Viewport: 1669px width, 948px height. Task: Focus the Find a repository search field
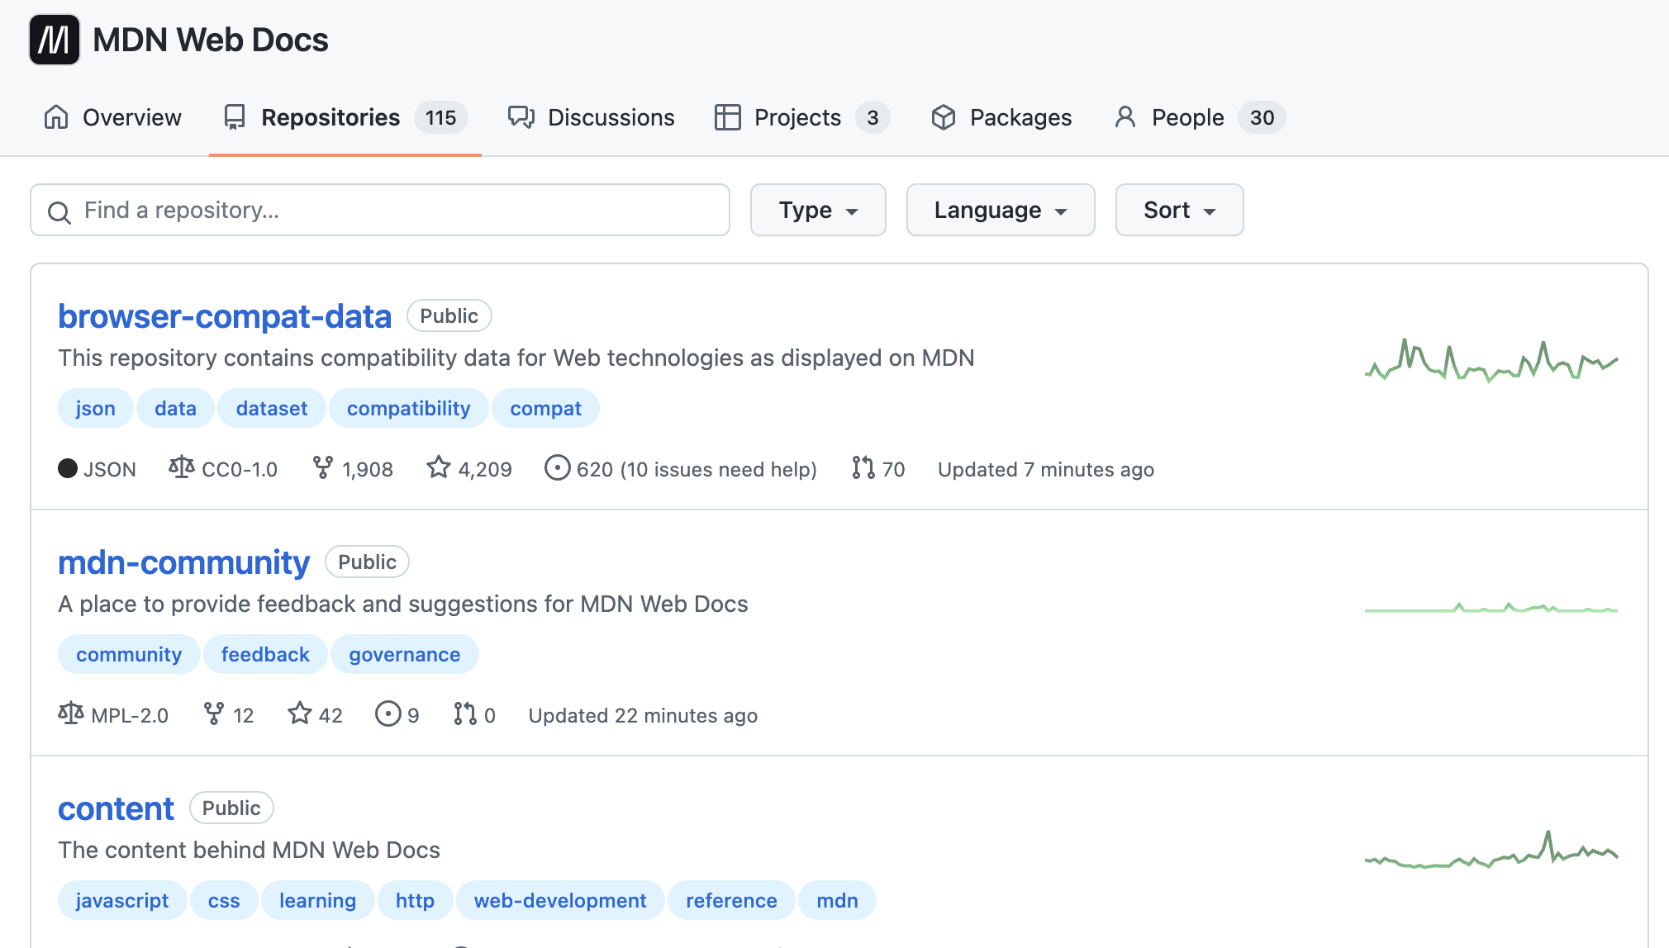pos(380,210)
